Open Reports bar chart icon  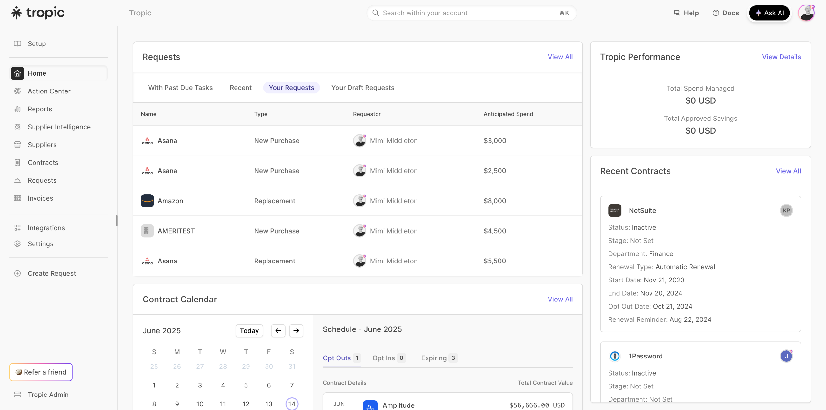coord(17,109)
